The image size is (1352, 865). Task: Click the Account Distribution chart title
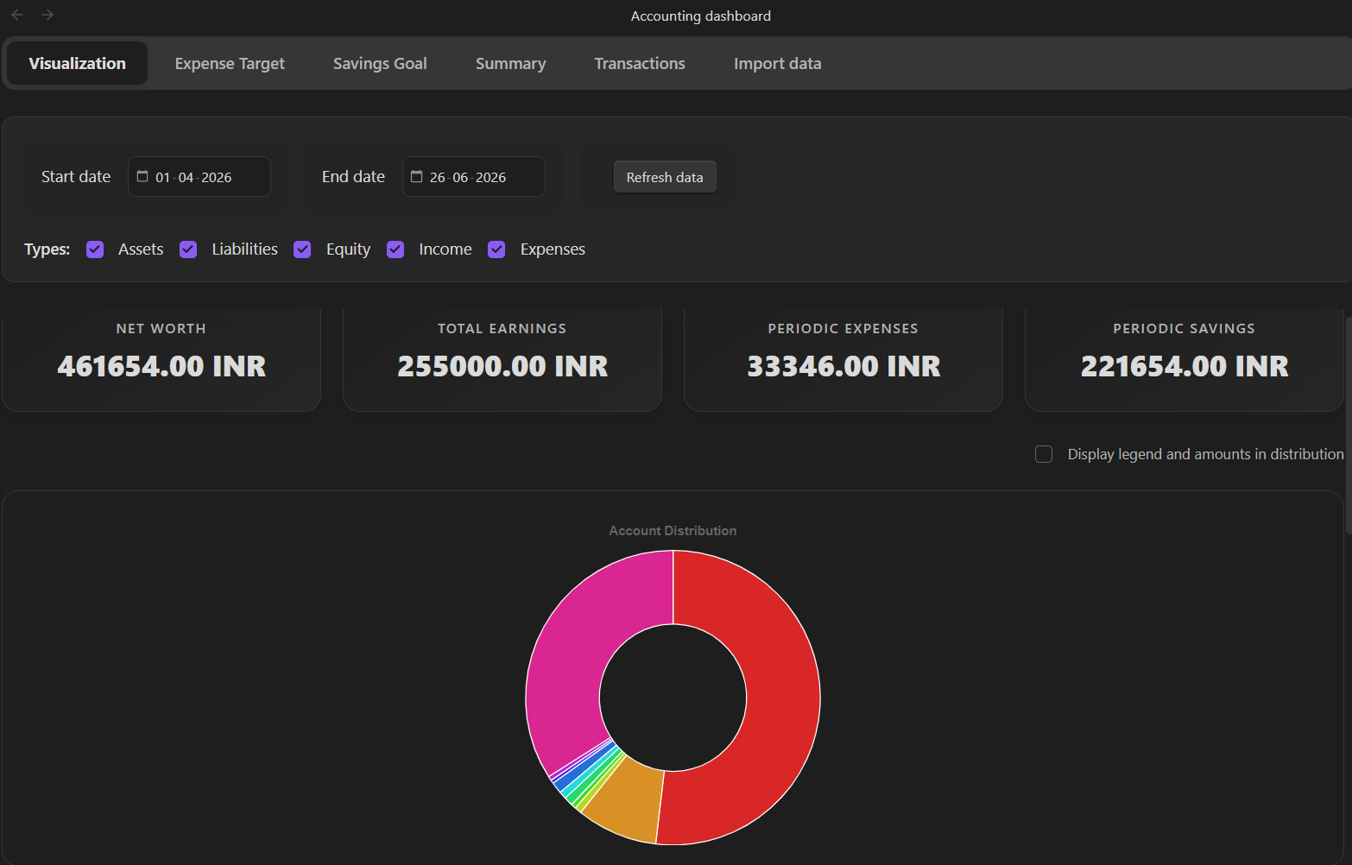coord(673,531)
